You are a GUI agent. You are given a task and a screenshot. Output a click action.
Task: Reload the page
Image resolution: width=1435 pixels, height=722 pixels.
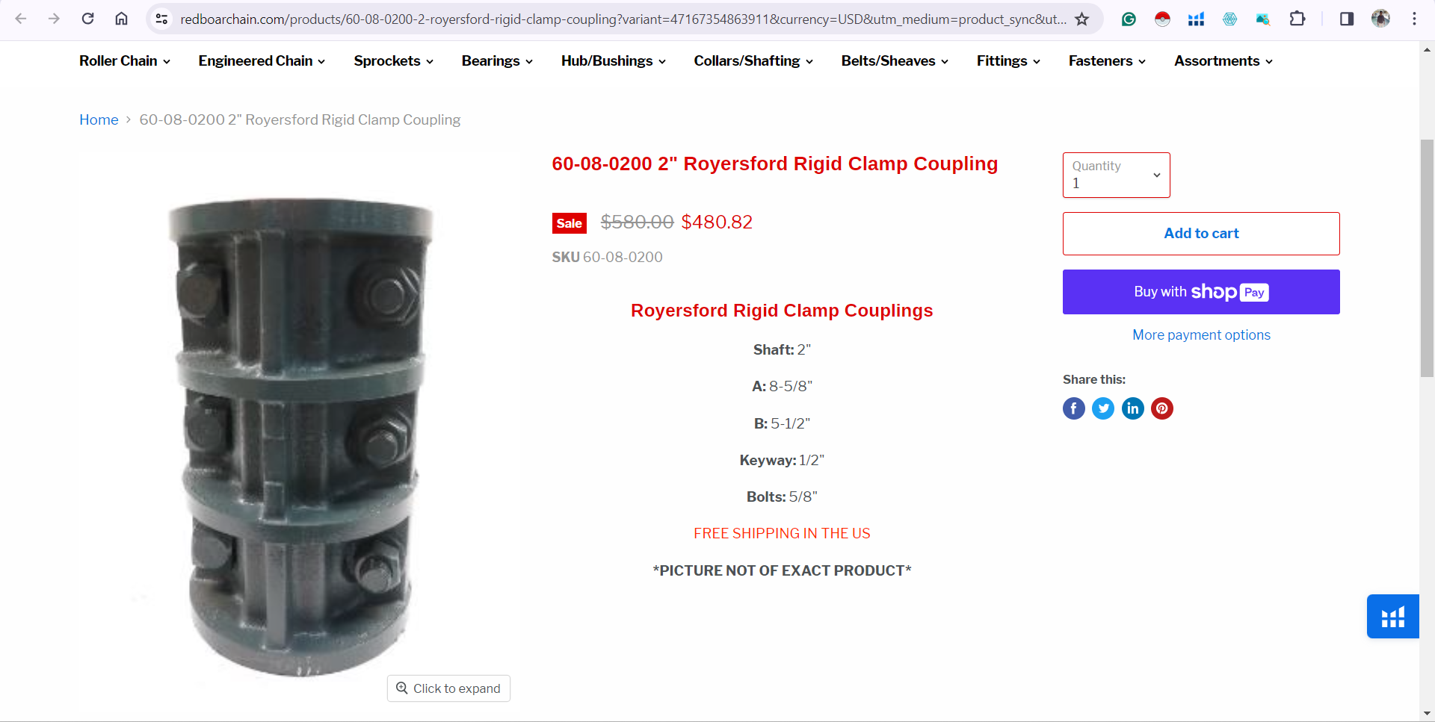tap(87, 19)
